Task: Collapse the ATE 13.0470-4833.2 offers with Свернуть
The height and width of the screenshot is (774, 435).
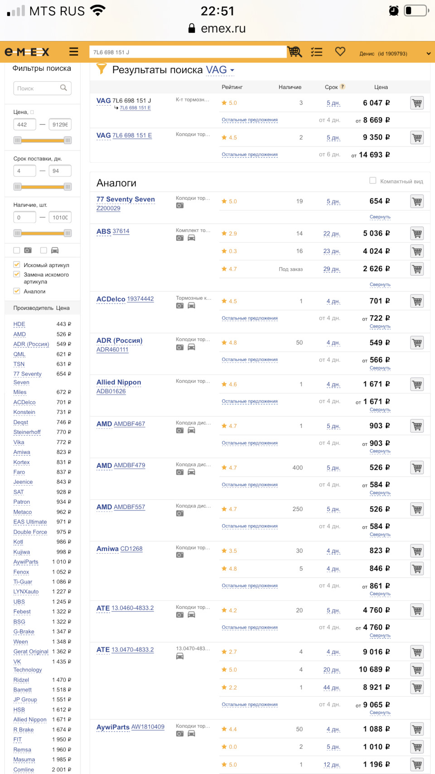Action: point(380,713)
